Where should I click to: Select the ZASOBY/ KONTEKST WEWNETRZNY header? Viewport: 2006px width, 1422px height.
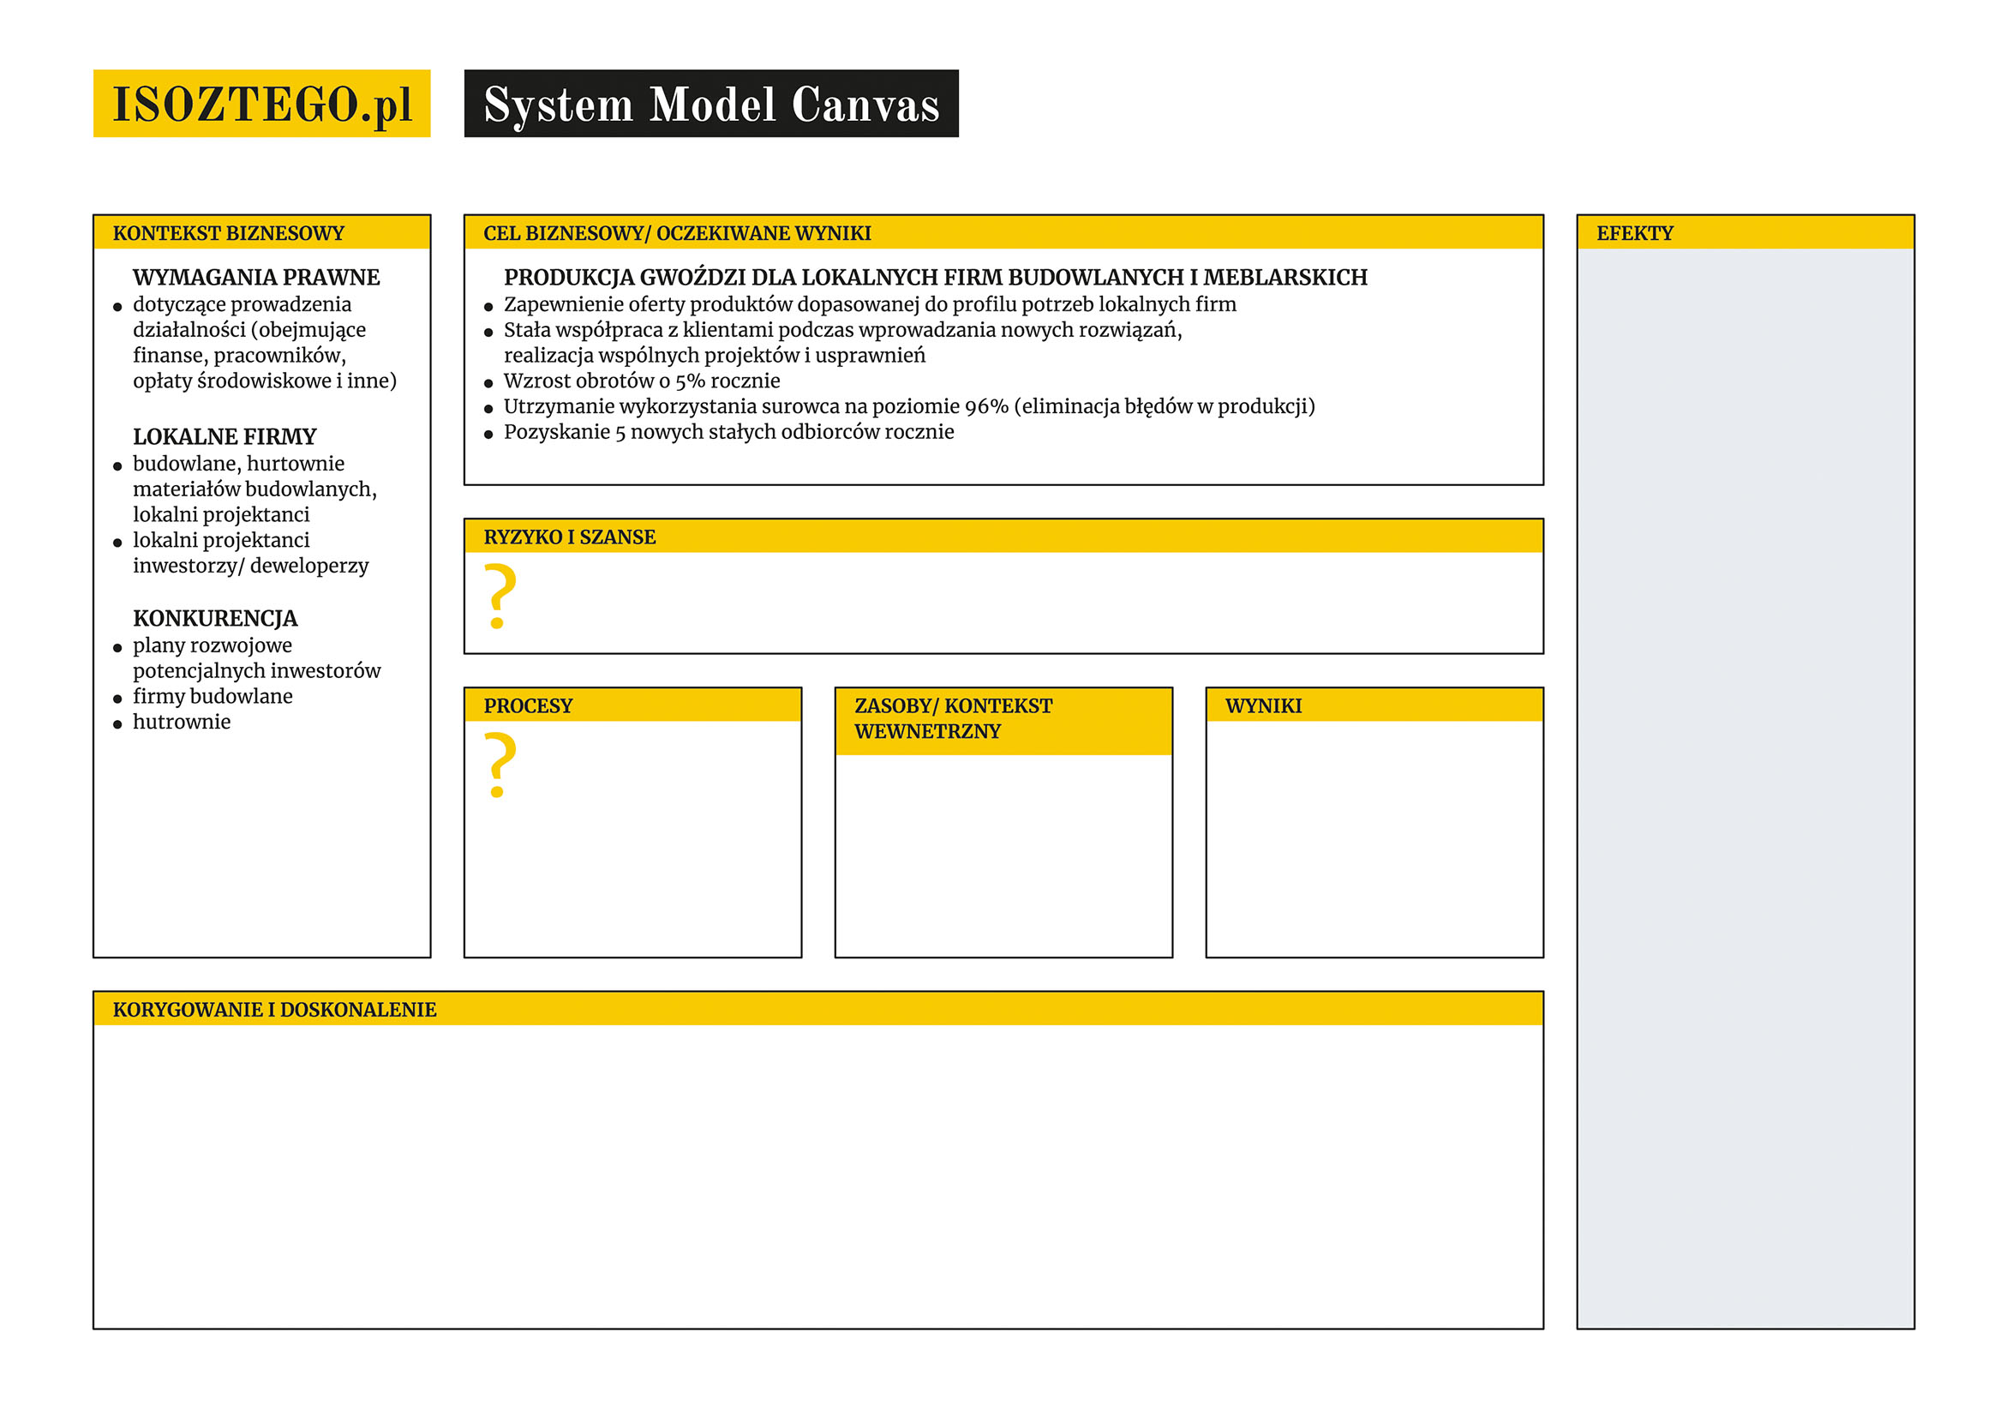[1003, 723]
